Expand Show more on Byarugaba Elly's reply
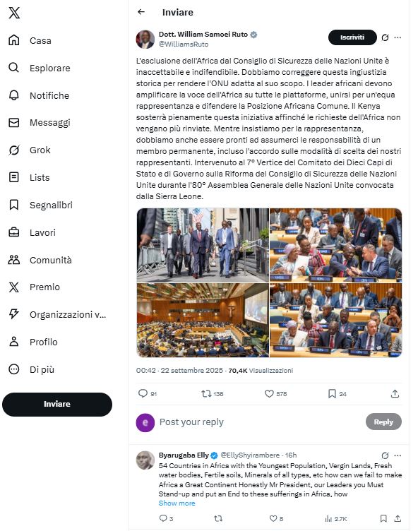The image size is (418, 531). (x=177, y=503)
